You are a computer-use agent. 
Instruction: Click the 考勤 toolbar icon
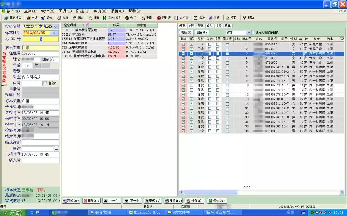[x=214, y=18]
